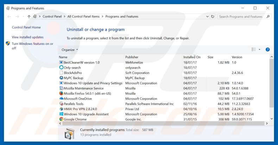Select the MyPC Backup program name

point(74,78)
